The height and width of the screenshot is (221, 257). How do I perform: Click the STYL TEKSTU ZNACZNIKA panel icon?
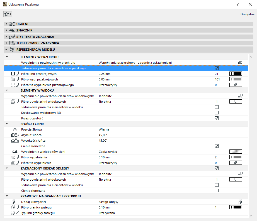click(12, 37)
